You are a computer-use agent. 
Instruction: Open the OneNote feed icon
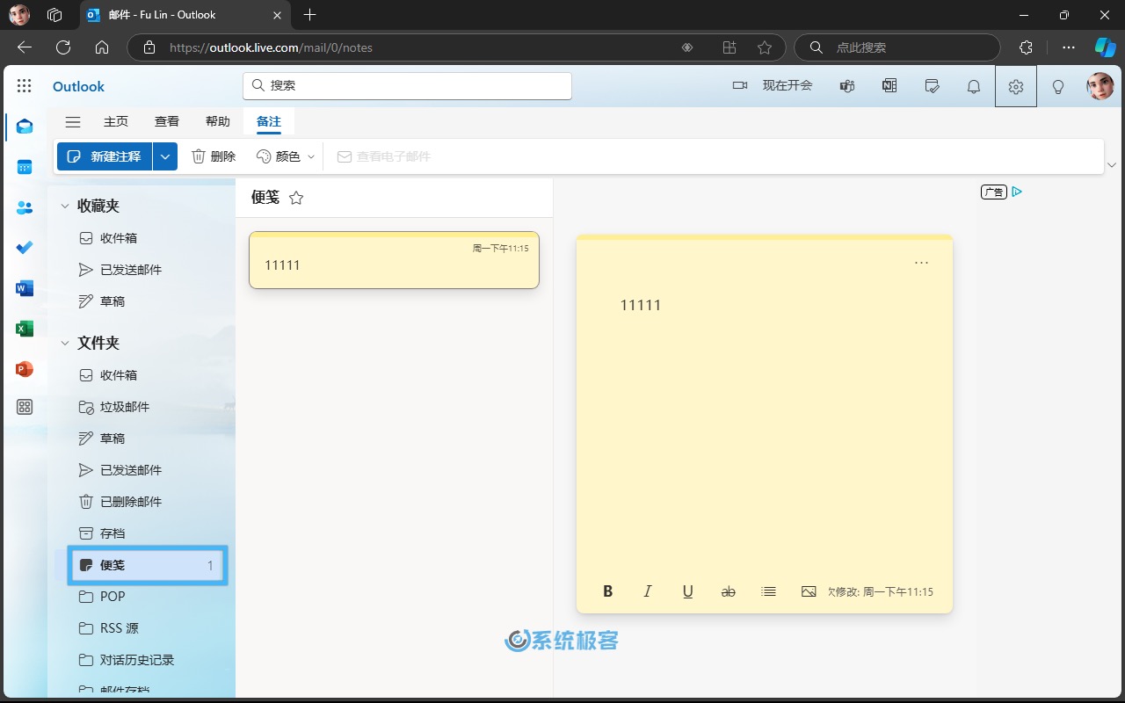[889, 86]
